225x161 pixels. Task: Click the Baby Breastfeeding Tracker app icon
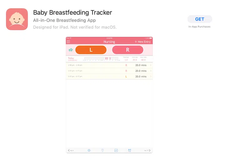pos(17,19)
